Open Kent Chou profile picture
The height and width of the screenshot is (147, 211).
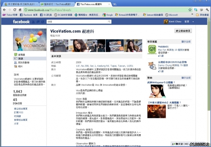click(x=166, y=21)
